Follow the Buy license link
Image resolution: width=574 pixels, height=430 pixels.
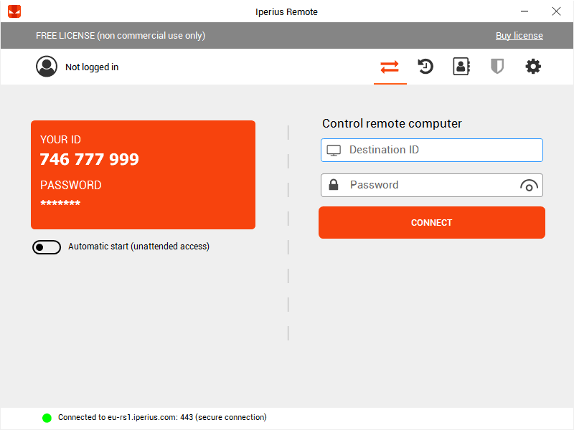[x=519, y=36]
